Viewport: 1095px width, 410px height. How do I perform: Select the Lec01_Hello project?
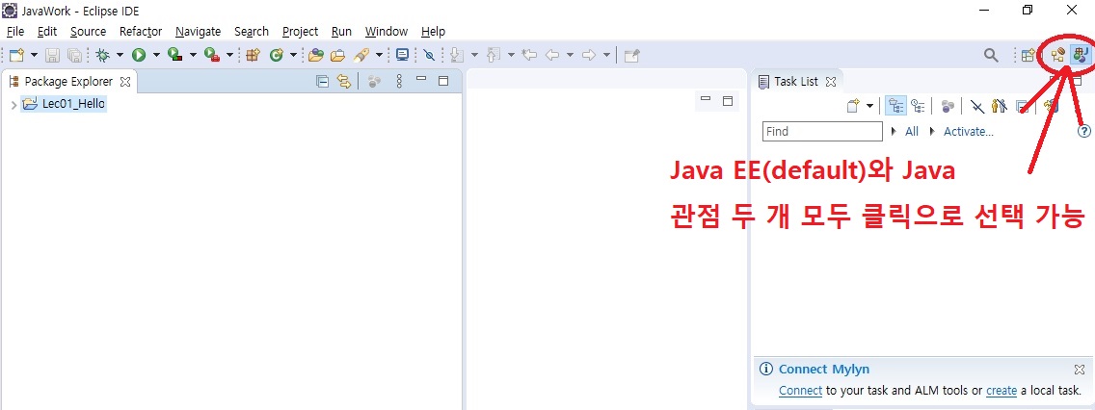(x=64, y=104)
